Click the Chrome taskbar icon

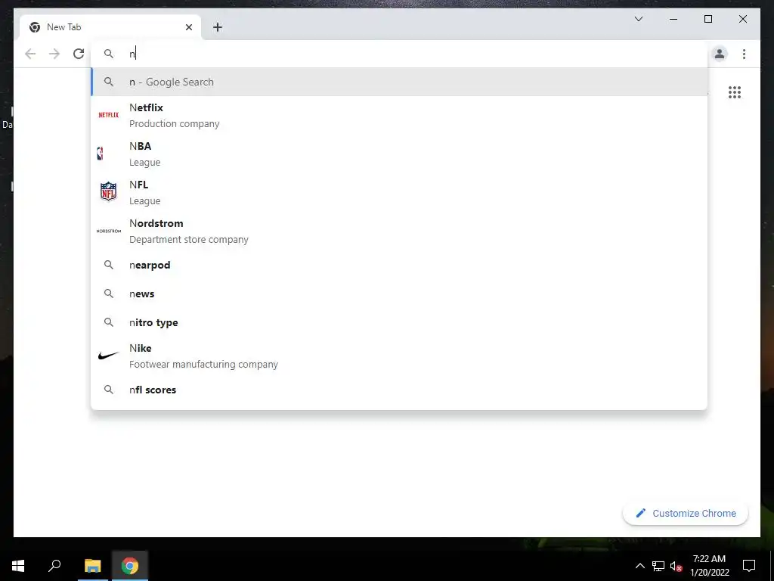tap(130, 566)
